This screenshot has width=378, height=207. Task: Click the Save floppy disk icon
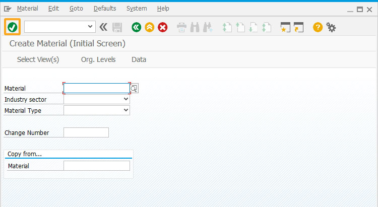[117, 27]
